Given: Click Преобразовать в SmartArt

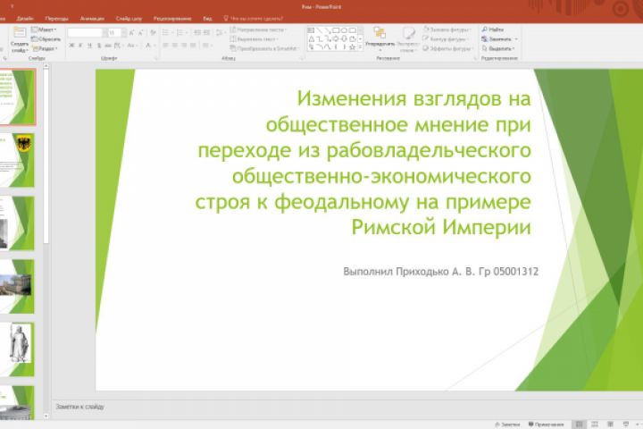Looking at the screenshot, I should [x=264, y=48].
